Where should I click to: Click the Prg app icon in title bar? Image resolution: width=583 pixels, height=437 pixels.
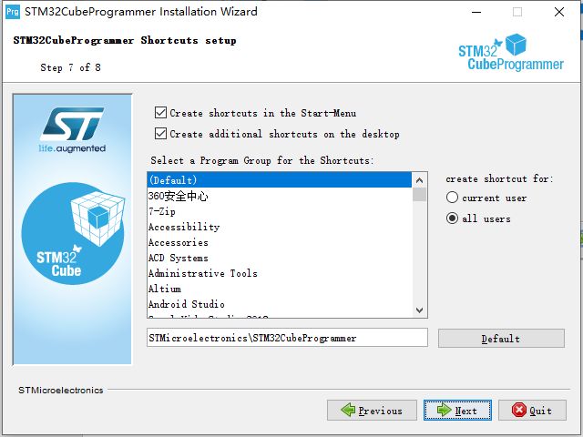coord(12,12)
